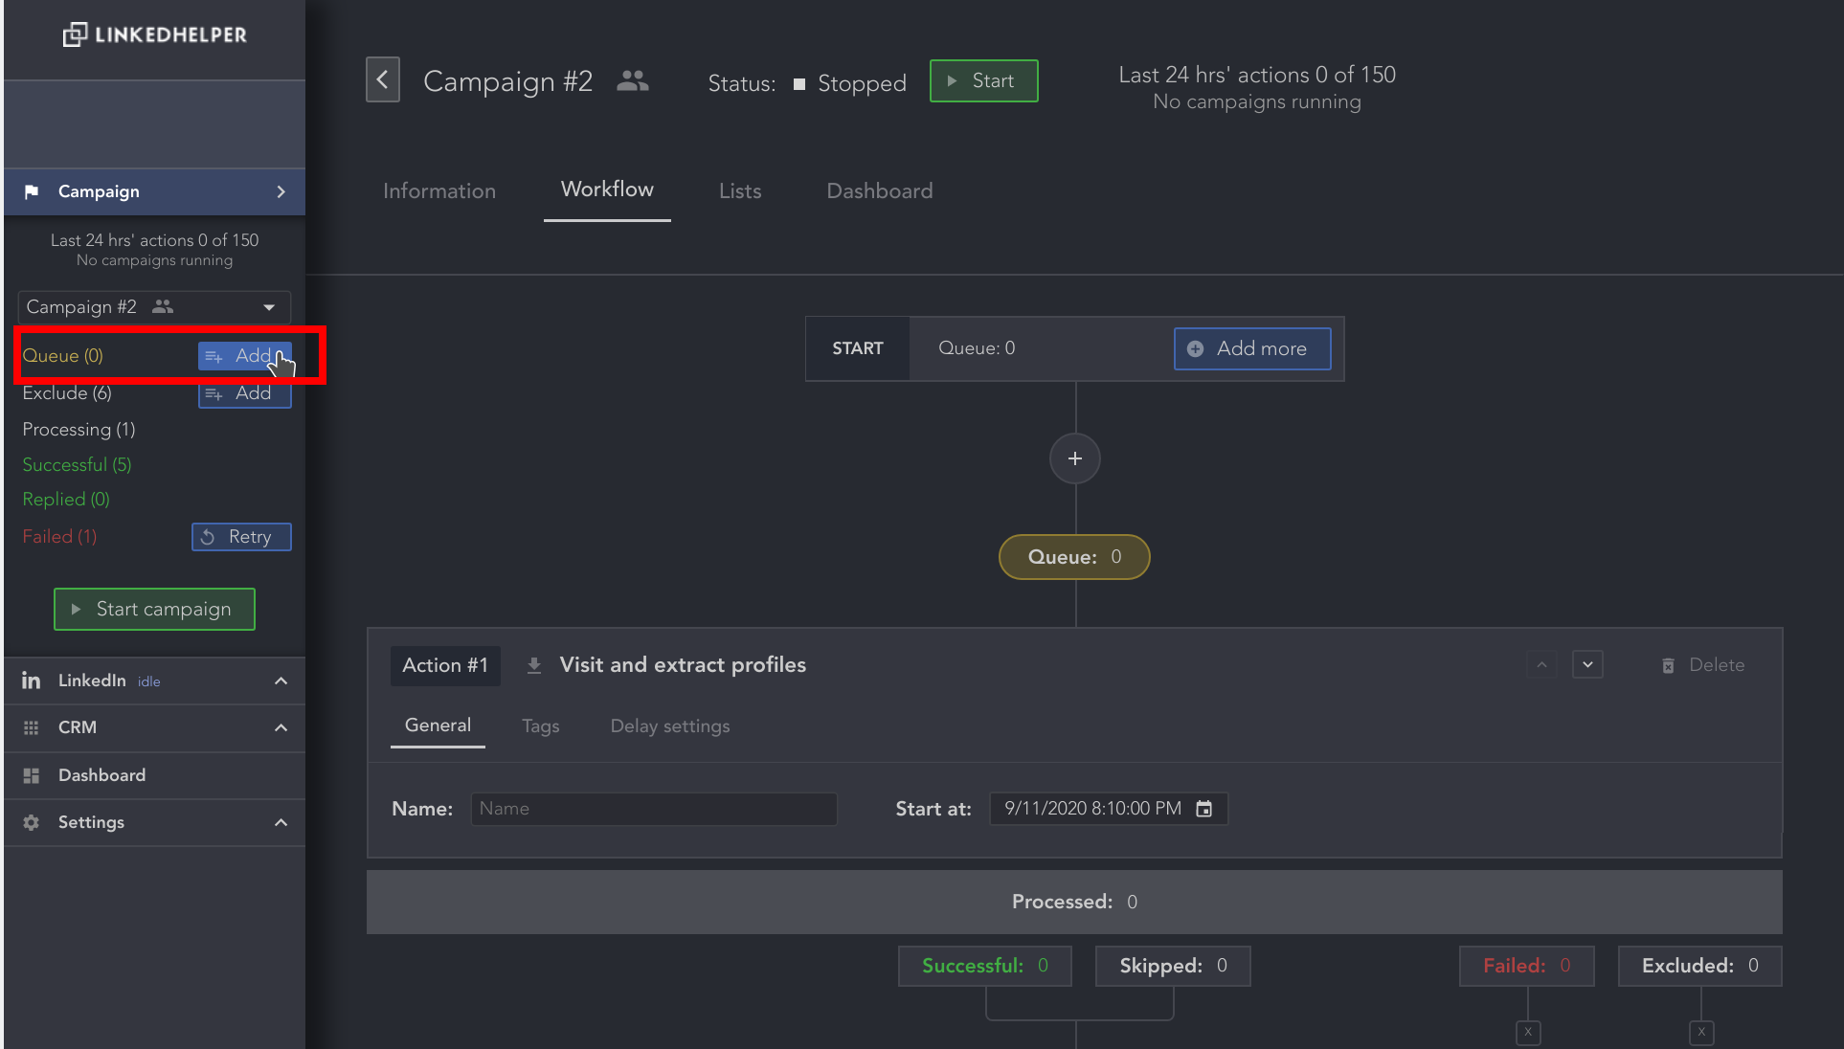The width and height of the screenshot is (1844, 1049).
Task: Retry the failed profiles
Action: pos(241,537)
